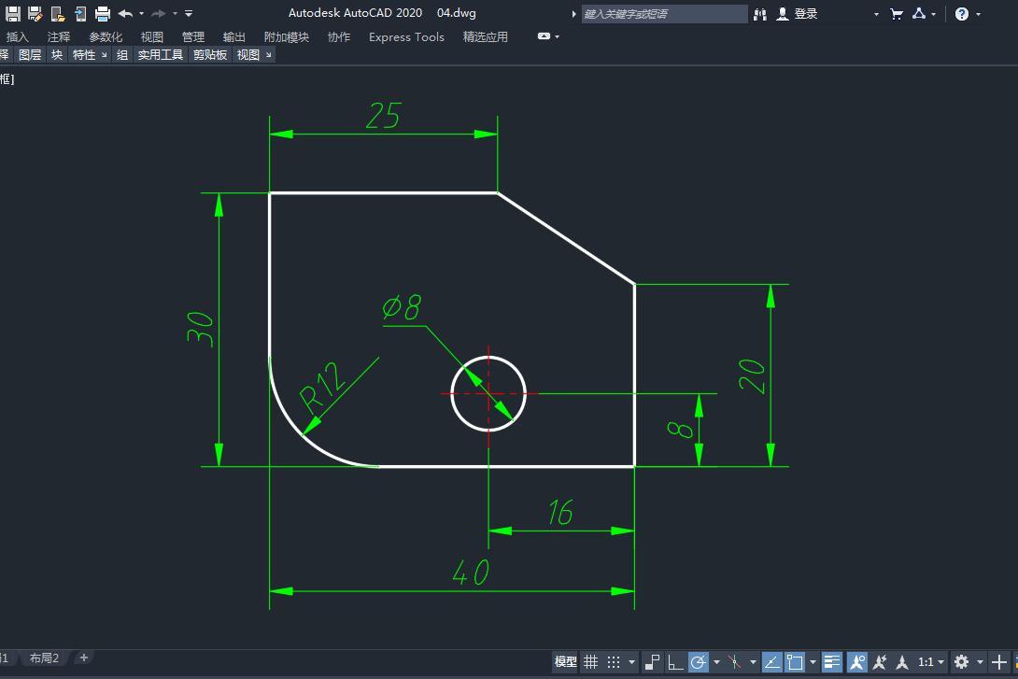The width and height of the screenshot is (1018, 679).
Task: Select the 协作 ribbon tab
Action: point(339,37)
